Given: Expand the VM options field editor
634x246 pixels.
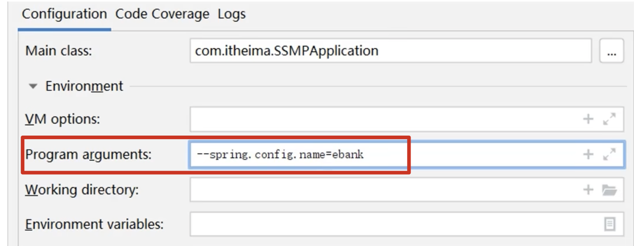Looking at the screenshot, I should 609,119.
